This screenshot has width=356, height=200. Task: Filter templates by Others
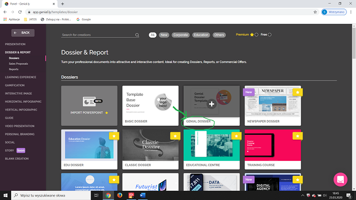pyautogui.click(x=219, y=35)
